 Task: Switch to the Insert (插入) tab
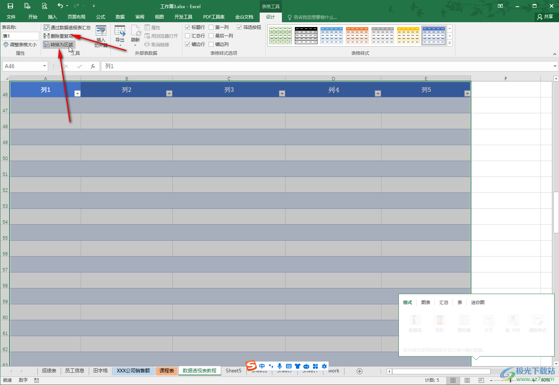(53, 17)
